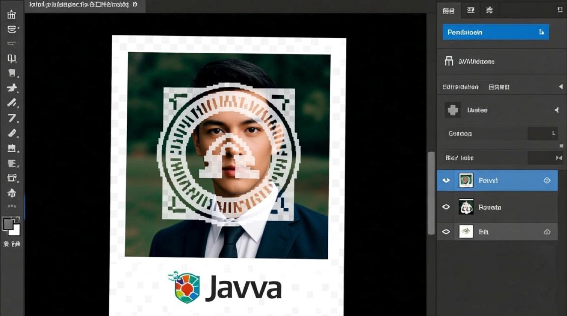Select the Pavel layer thumbnail
Screen dimensions: 567x316
(x=465, y=180)
